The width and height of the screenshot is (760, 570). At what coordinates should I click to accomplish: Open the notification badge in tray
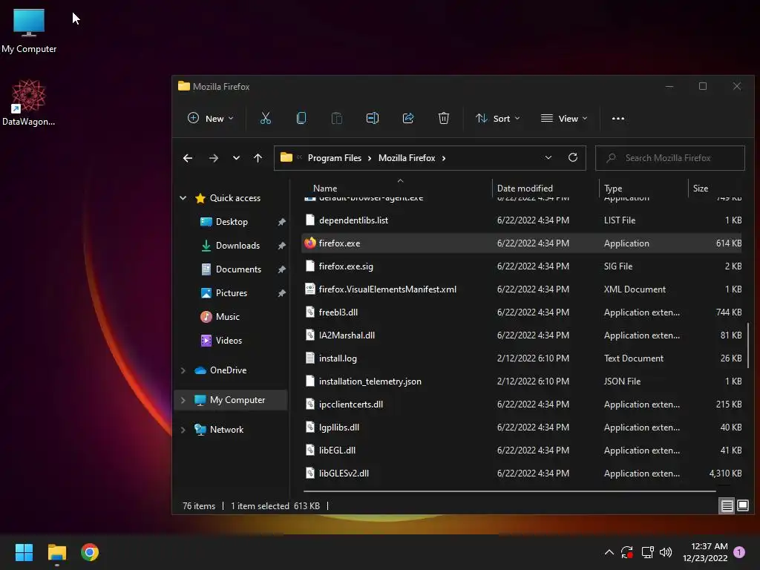coord(739,552)
